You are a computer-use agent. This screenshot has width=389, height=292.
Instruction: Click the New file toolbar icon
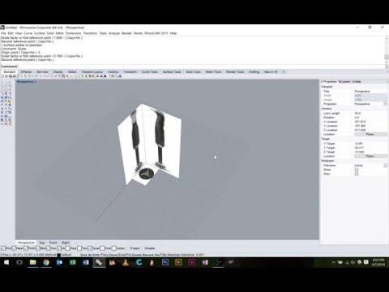point(2,76)
